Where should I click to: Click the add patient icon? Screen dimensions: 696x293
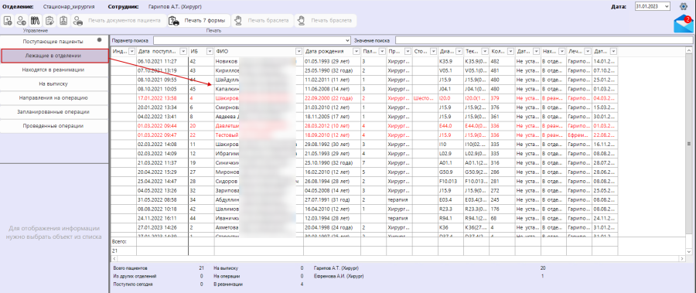pos(22,20)
